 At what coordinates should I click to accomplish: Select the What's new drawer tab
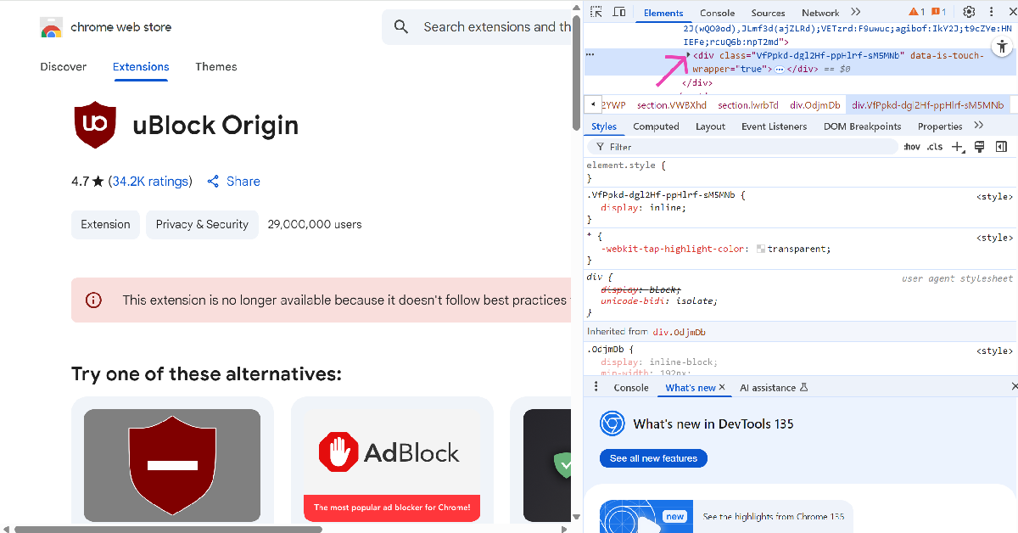pyautogui.click(x=690, y=388)
